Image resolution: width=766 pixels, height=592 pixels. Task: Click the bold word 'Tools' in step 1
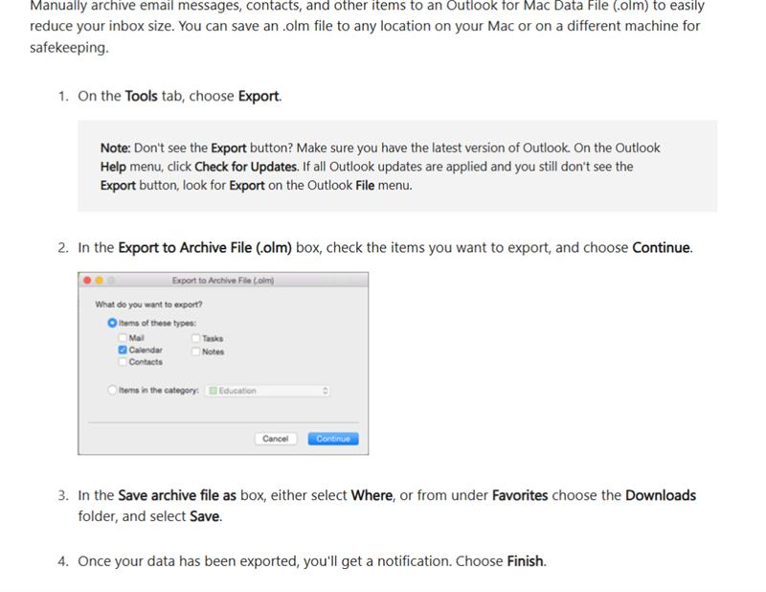tap(141, 96)
